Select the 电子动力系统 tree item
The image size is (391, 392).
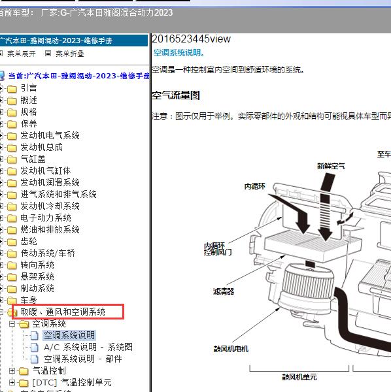(x=46, y=218)
